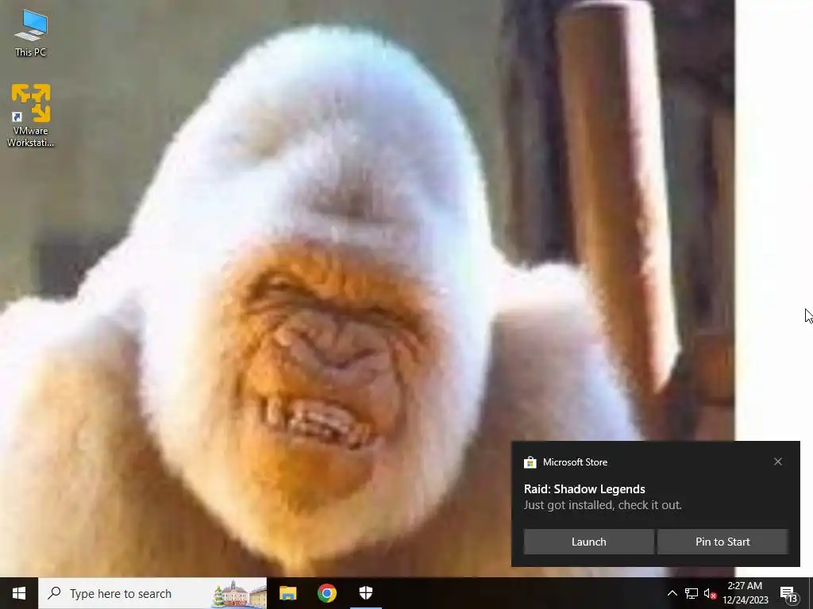Viewport: 813px width, 609px height.
Task: Click the Show desktop sliver at taskbar end
Action: pyautogui.click(x=811, y=593)
